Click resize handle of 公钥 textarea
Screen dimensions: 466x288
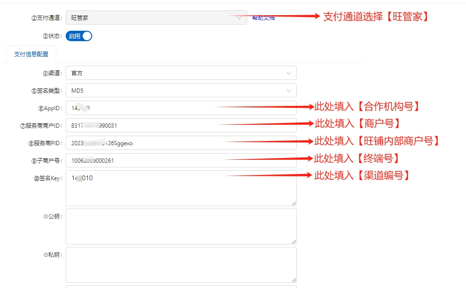[x=294, y=242]
